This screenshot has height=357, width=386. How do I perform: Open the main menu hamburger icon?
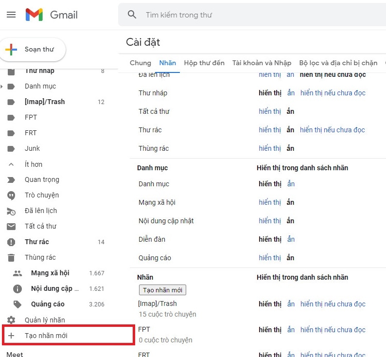pyautogui.click(x=11, y=15)
